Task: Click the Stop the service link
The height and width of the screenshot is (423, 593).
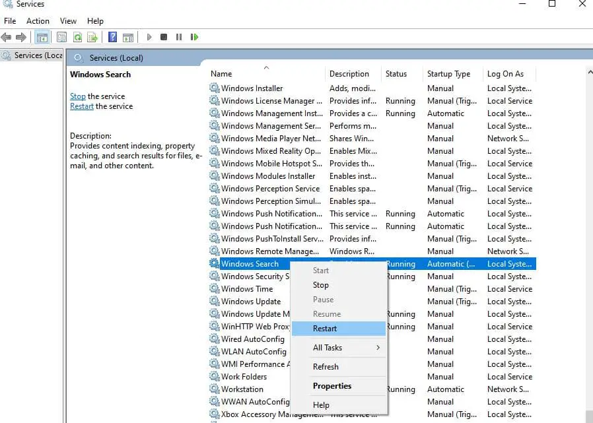Action: (78, 96)
